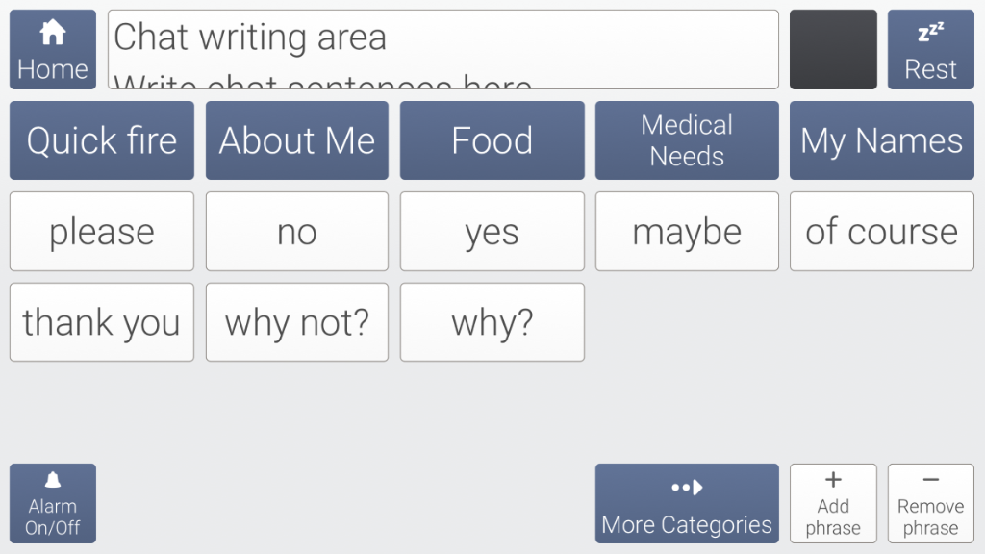985x554 pixels.
Task: Select the Food category
Action: point(492,140)
